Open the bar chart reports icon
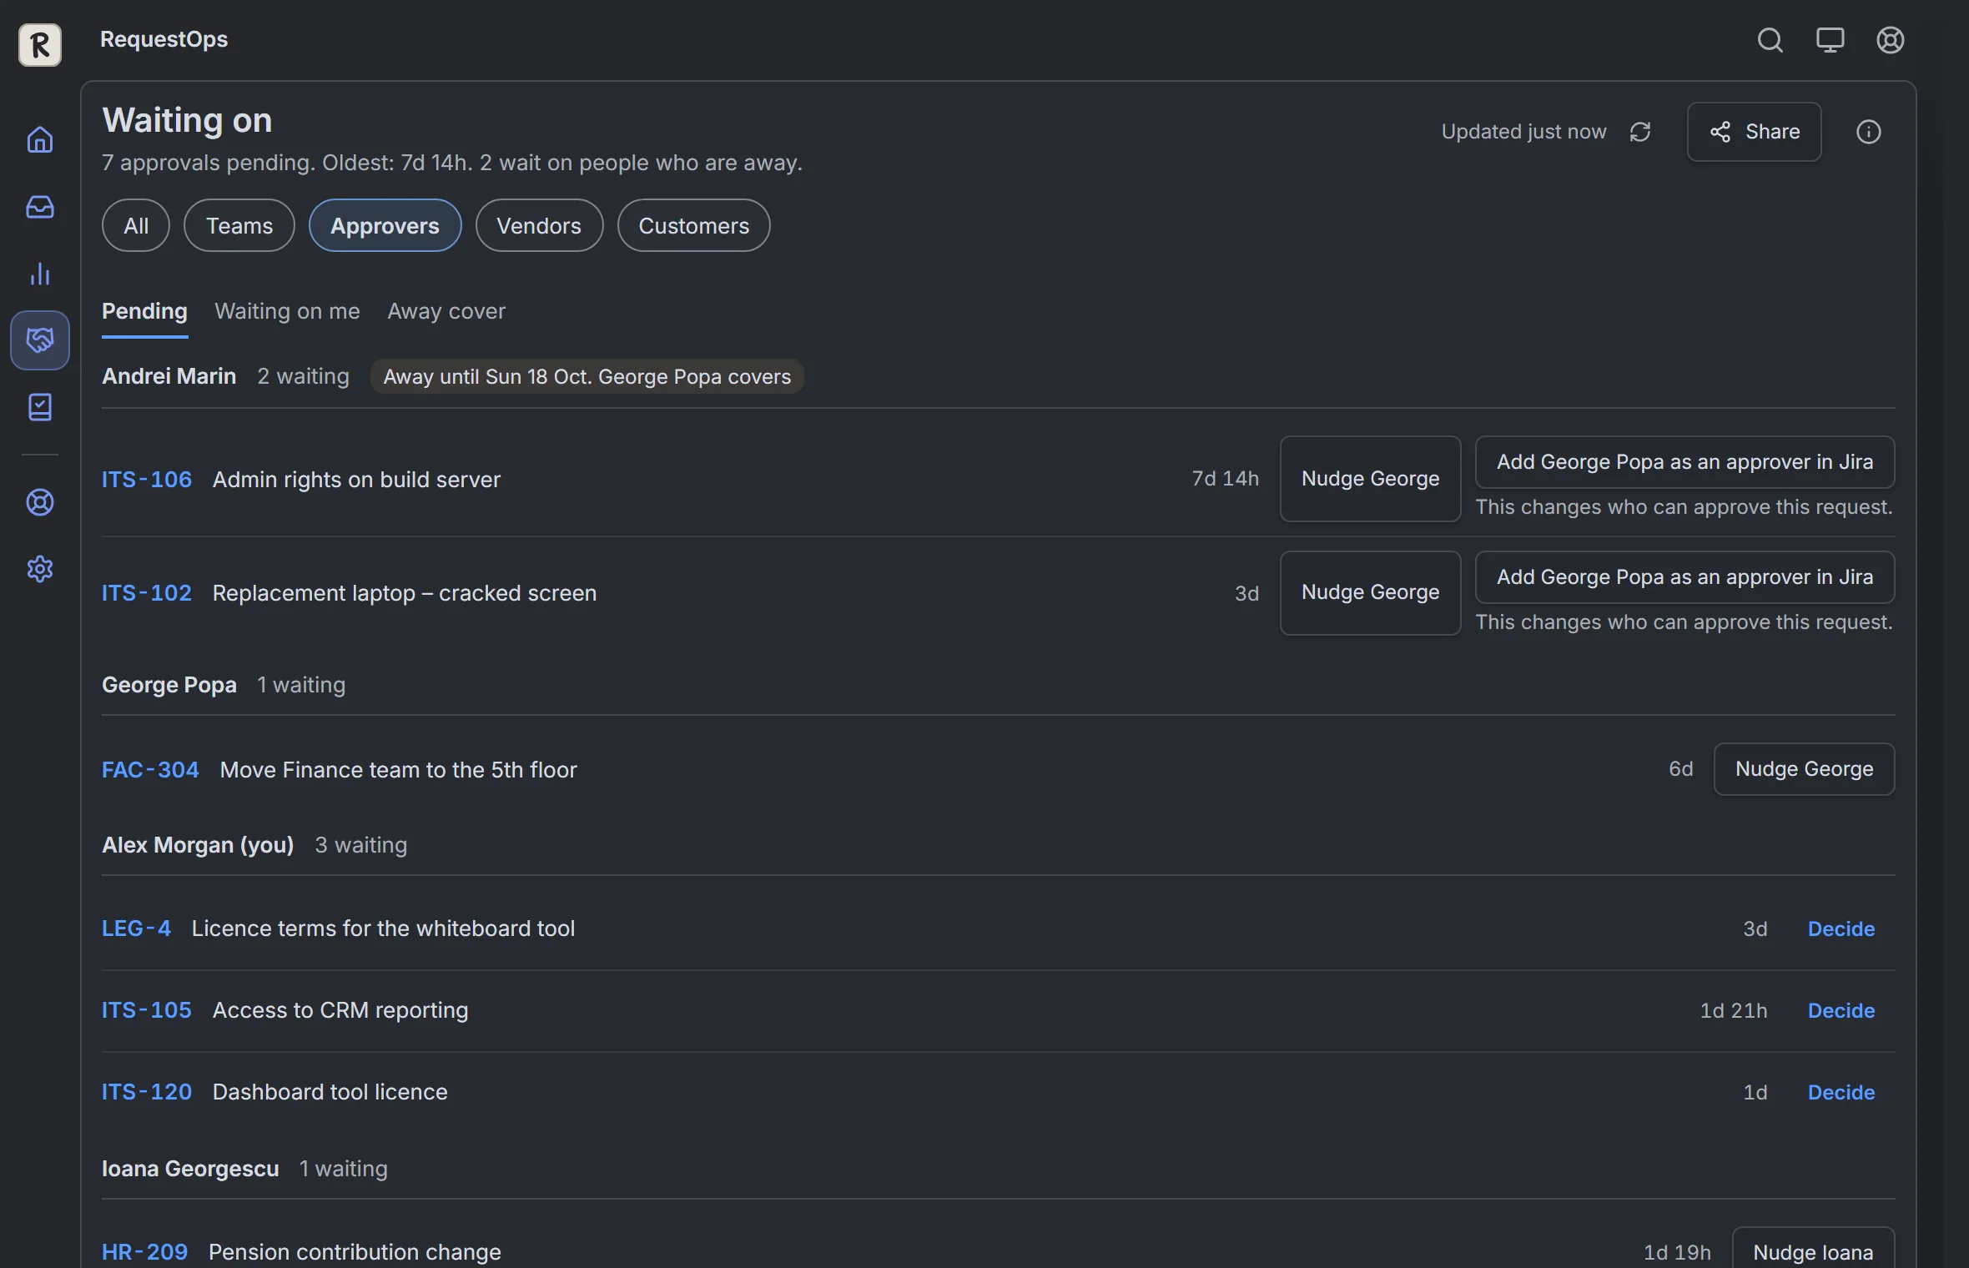 (40, 274)
